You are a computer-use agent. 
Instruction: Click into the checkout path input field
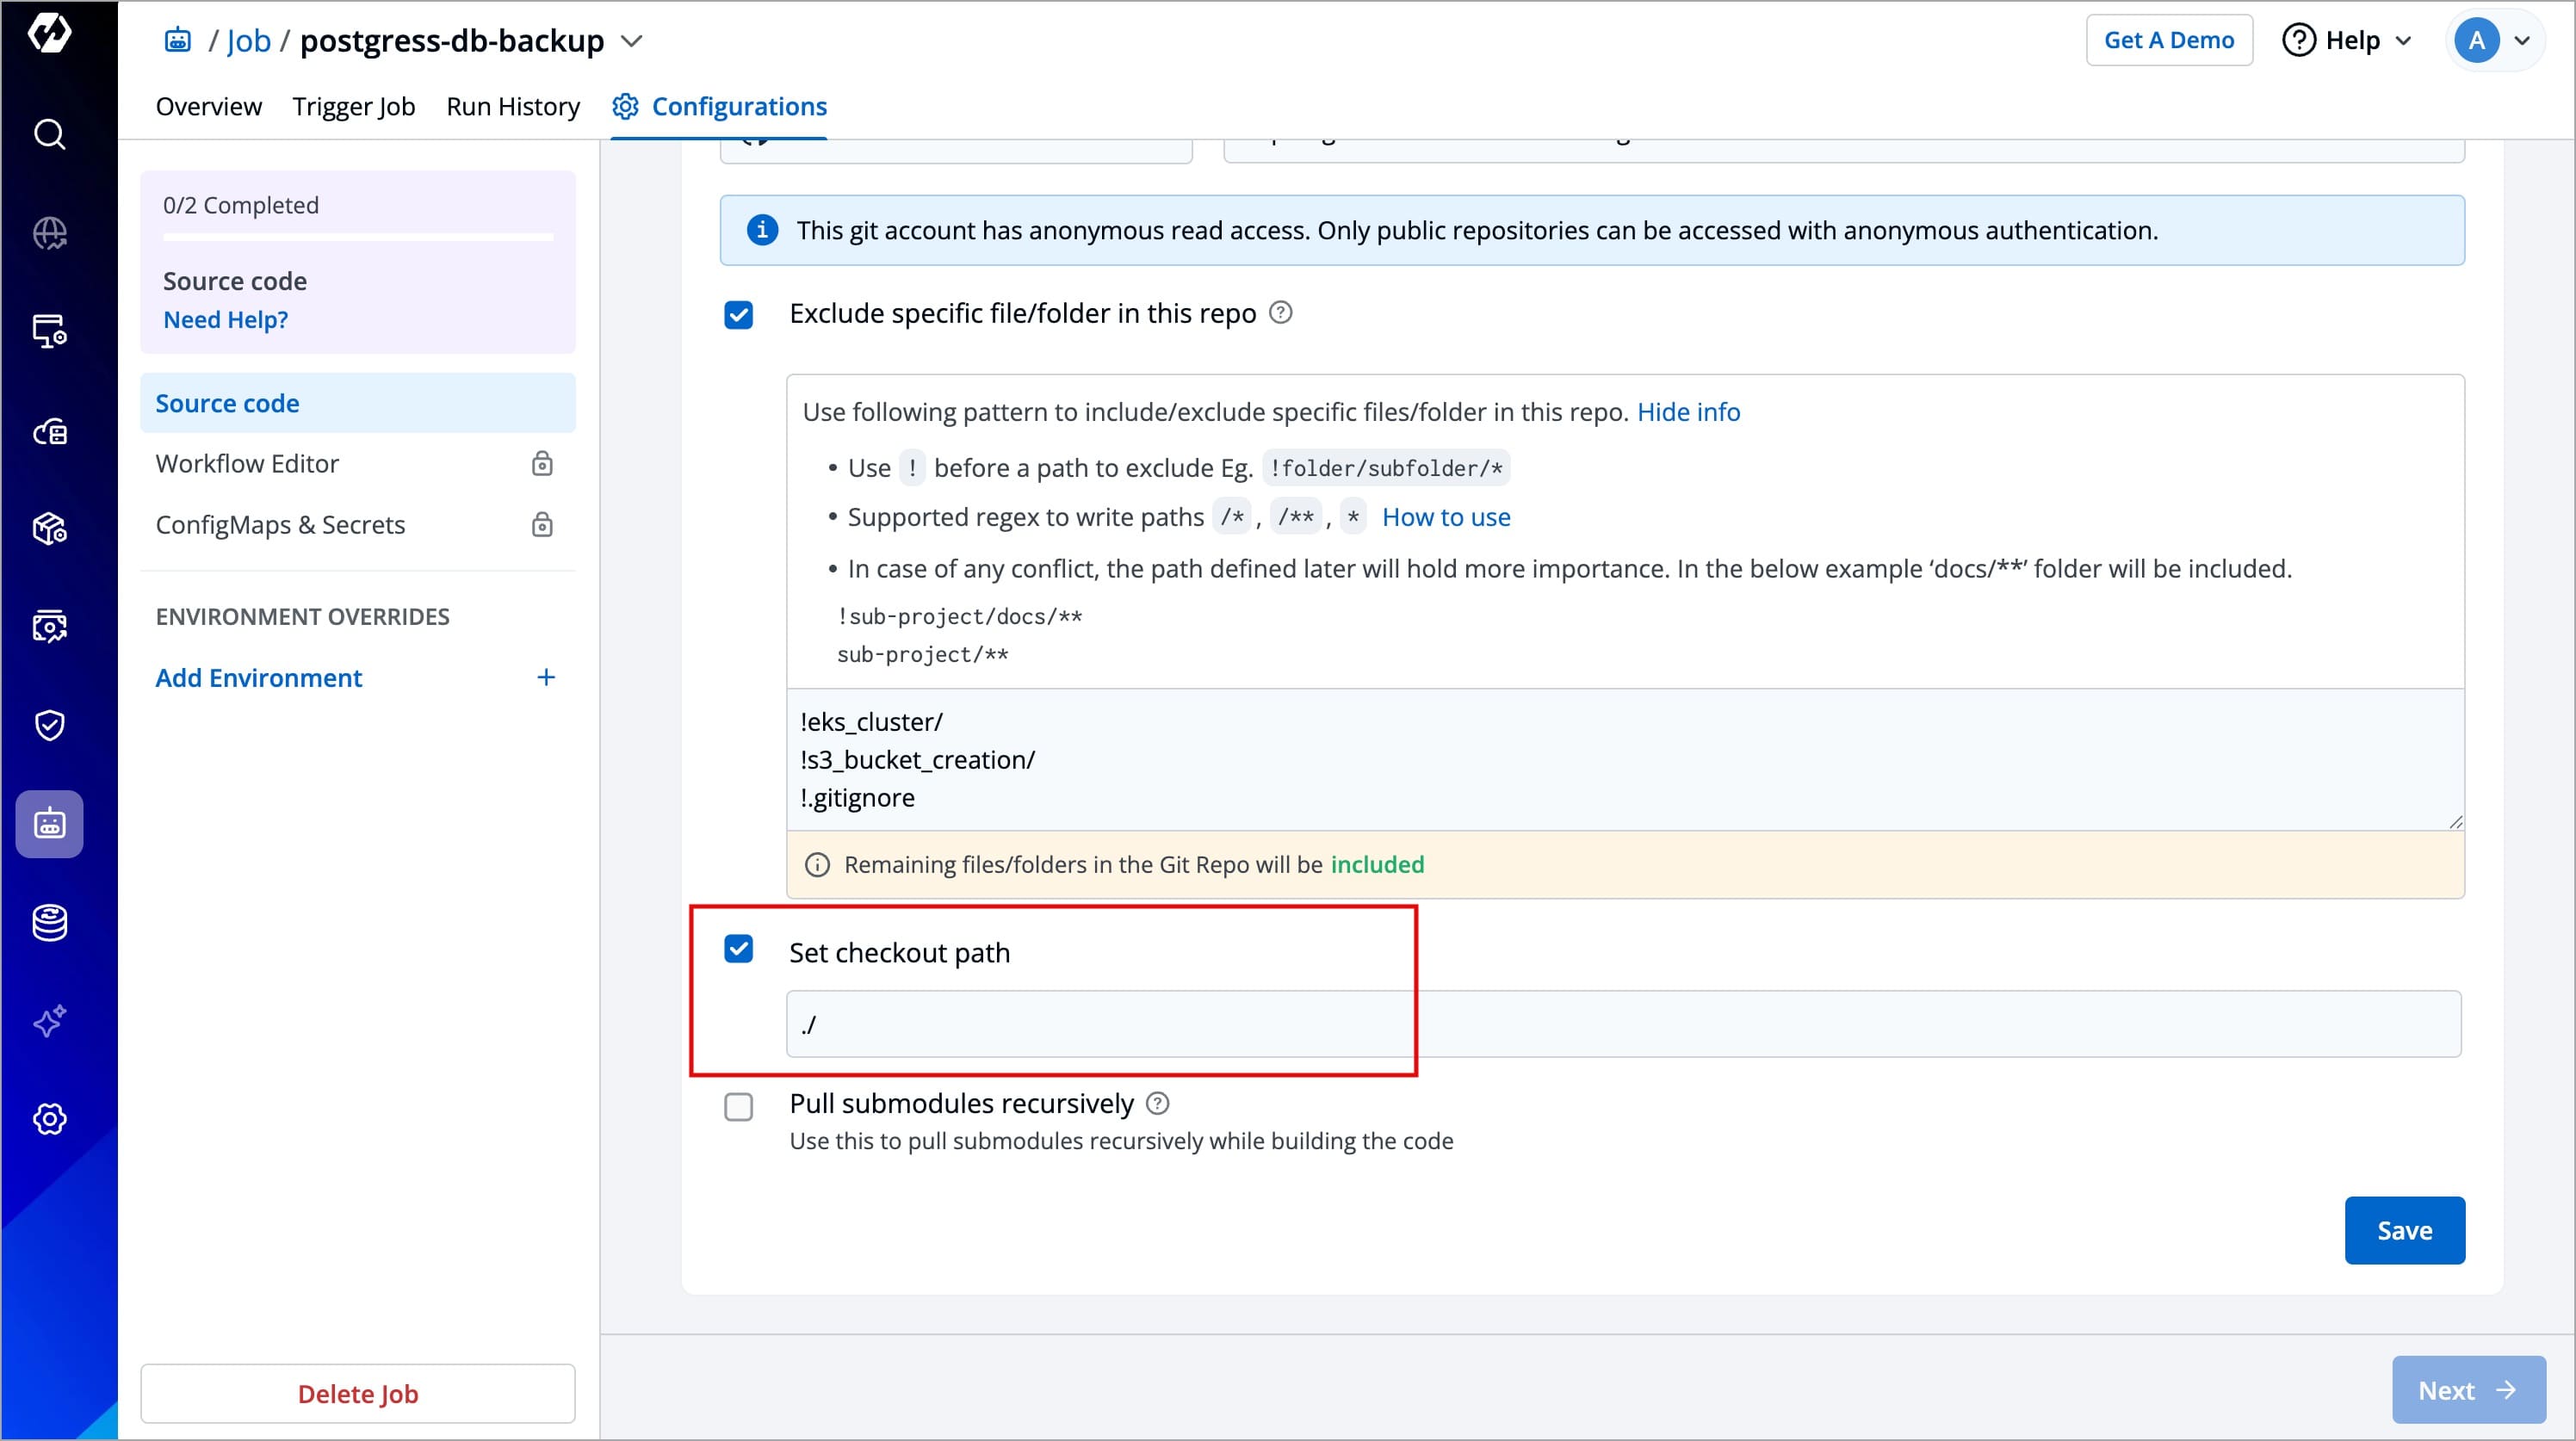click(x=1622, y=1024)
